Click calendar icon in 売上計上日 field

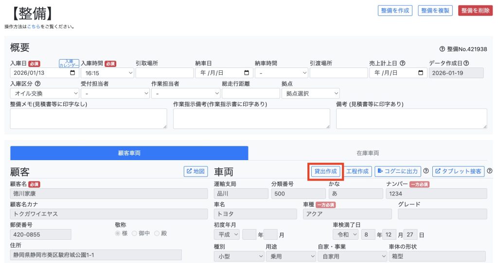421,73
